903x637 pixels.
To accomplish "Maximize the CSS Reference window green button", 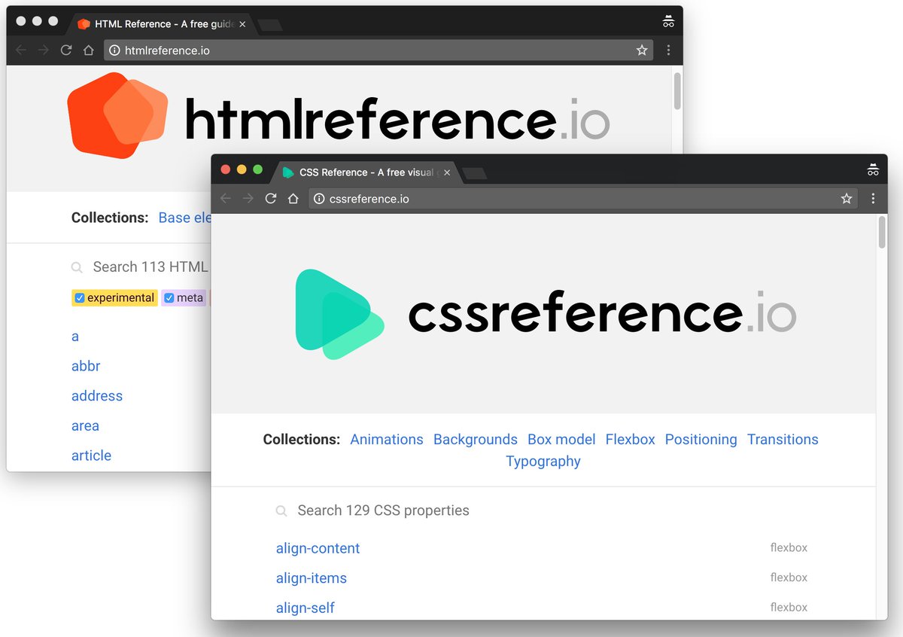I will pos(257,169).
